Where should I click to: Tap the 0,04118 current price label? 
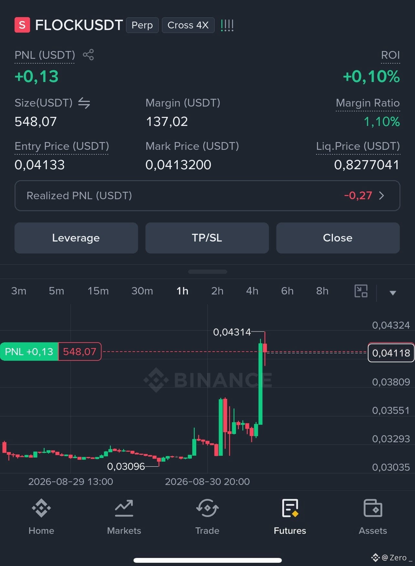coord(391,353)
